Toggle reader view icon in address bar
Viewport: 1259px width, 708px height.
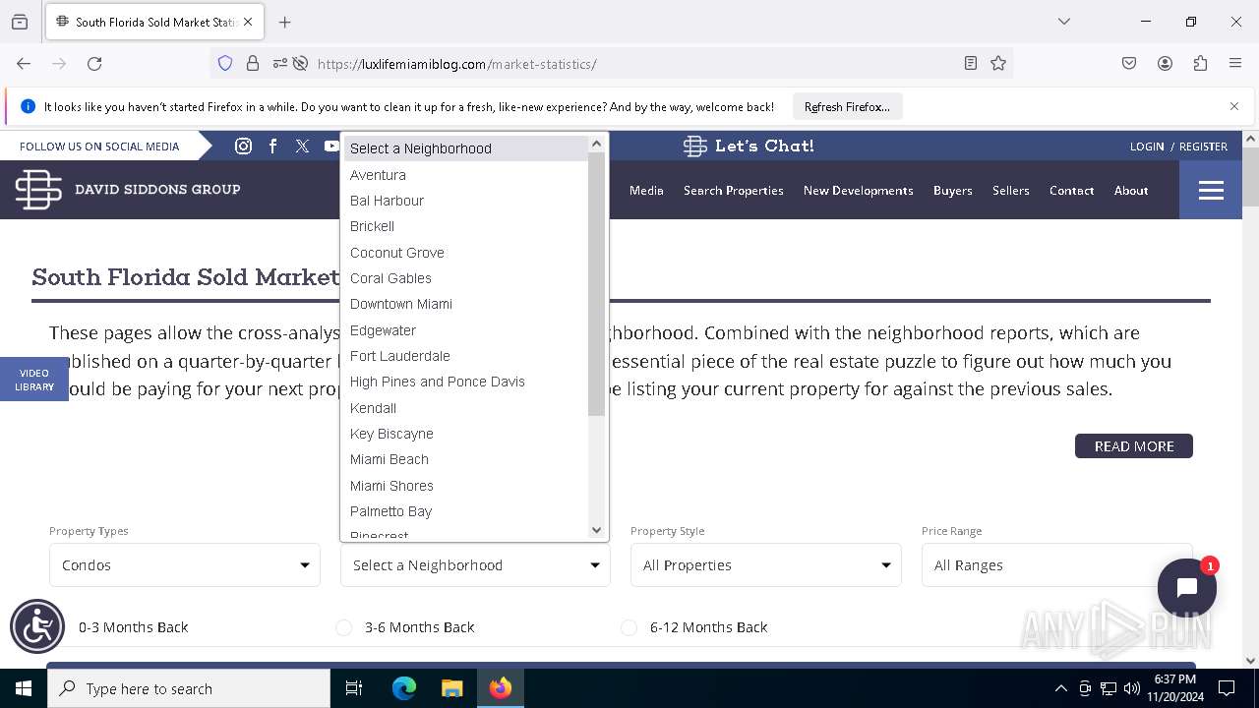(971, 63)
